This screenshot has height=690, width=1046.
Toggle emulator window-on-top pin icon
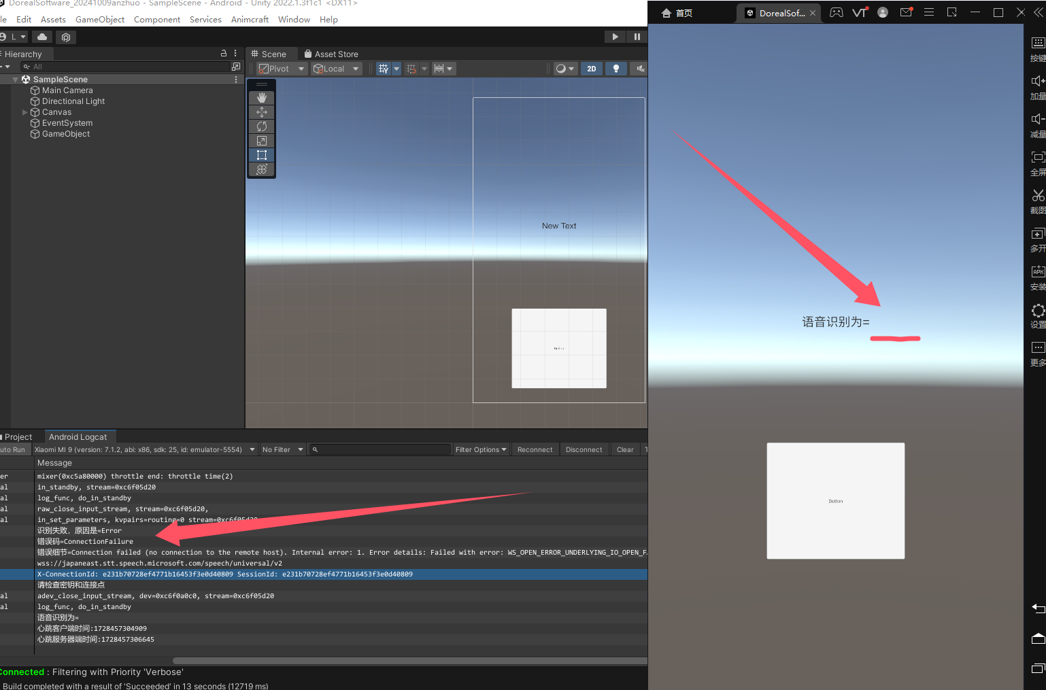(x=952, y=12)
